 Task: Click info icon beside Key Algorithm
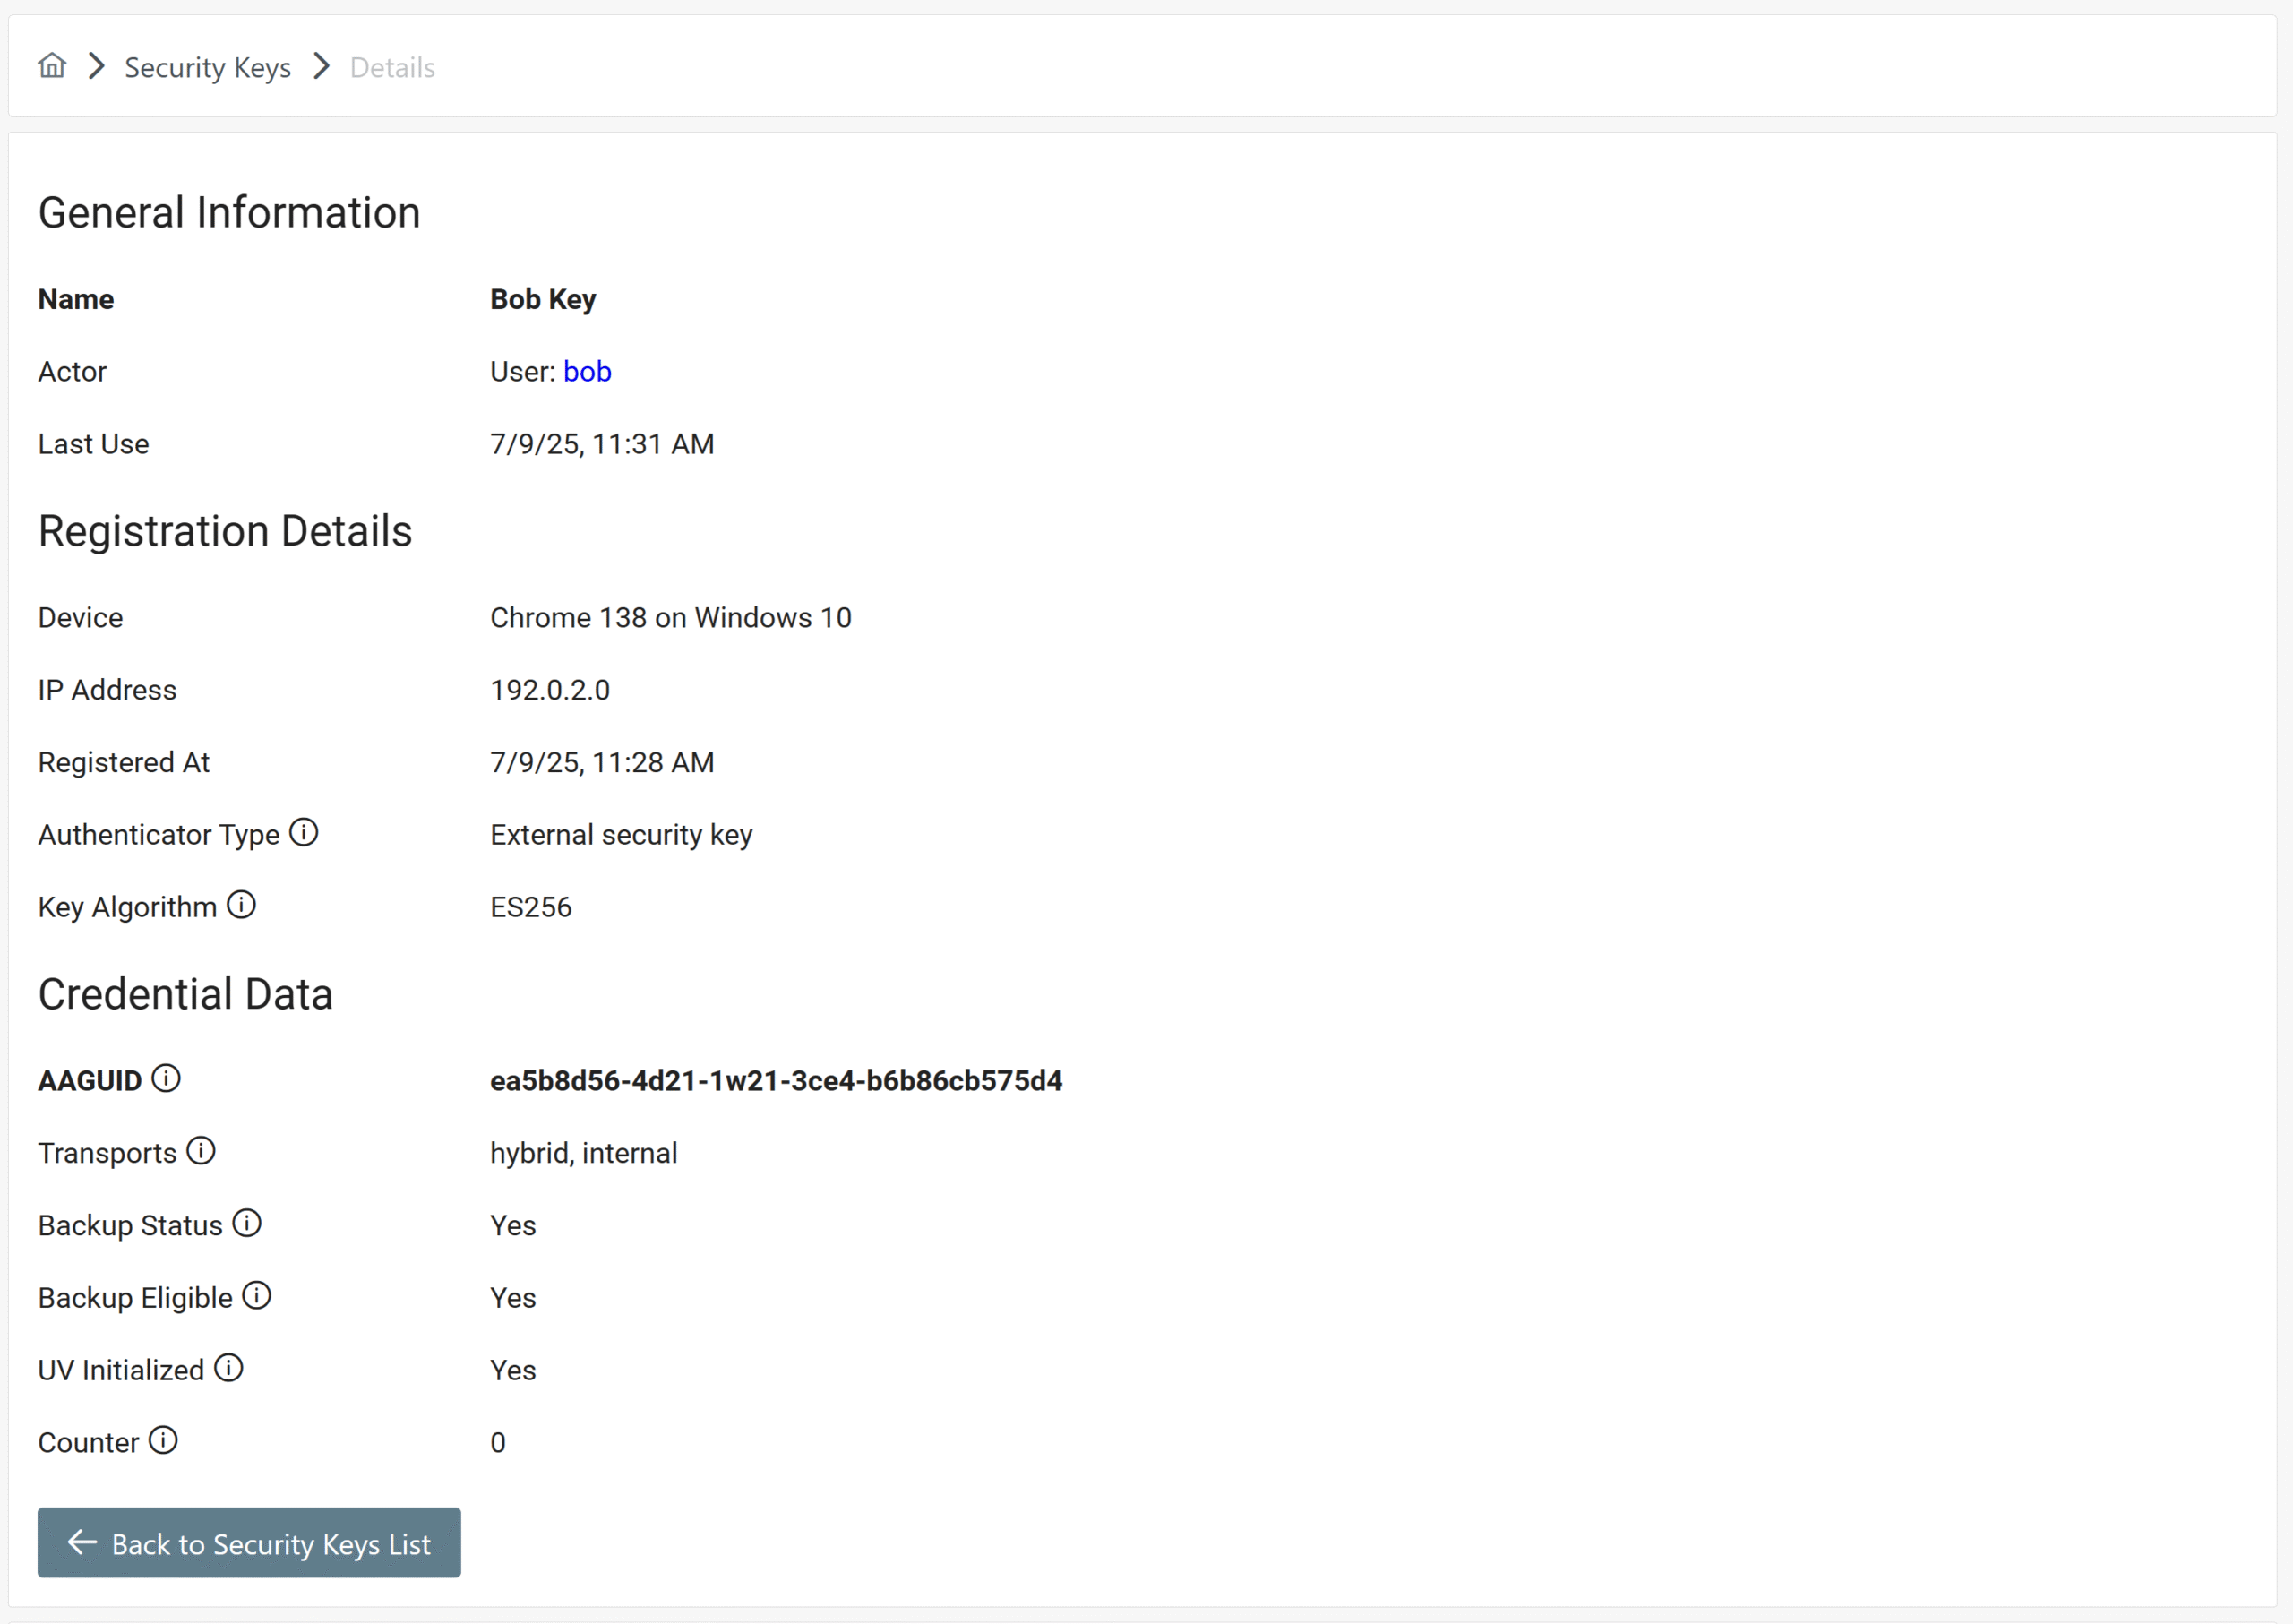tap(241, 904)
